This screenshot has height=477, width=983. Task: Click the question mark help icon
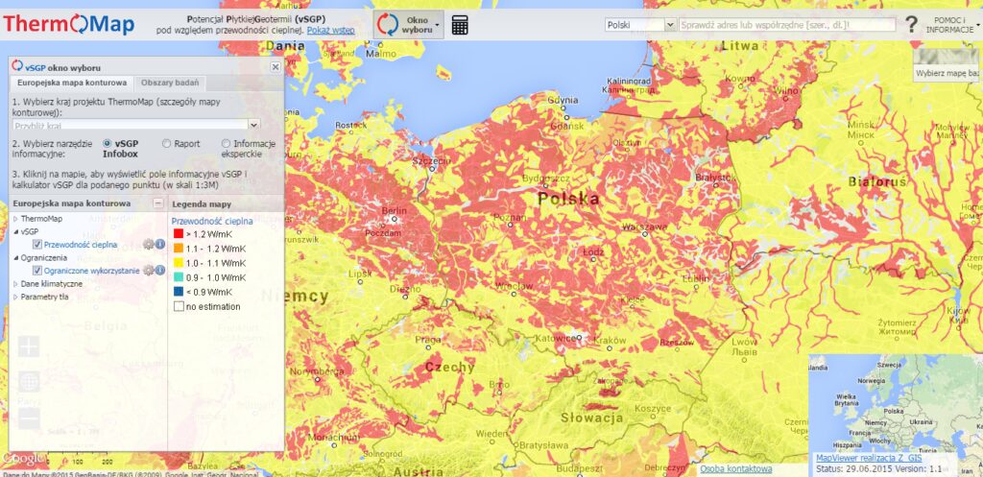point(911,25)
